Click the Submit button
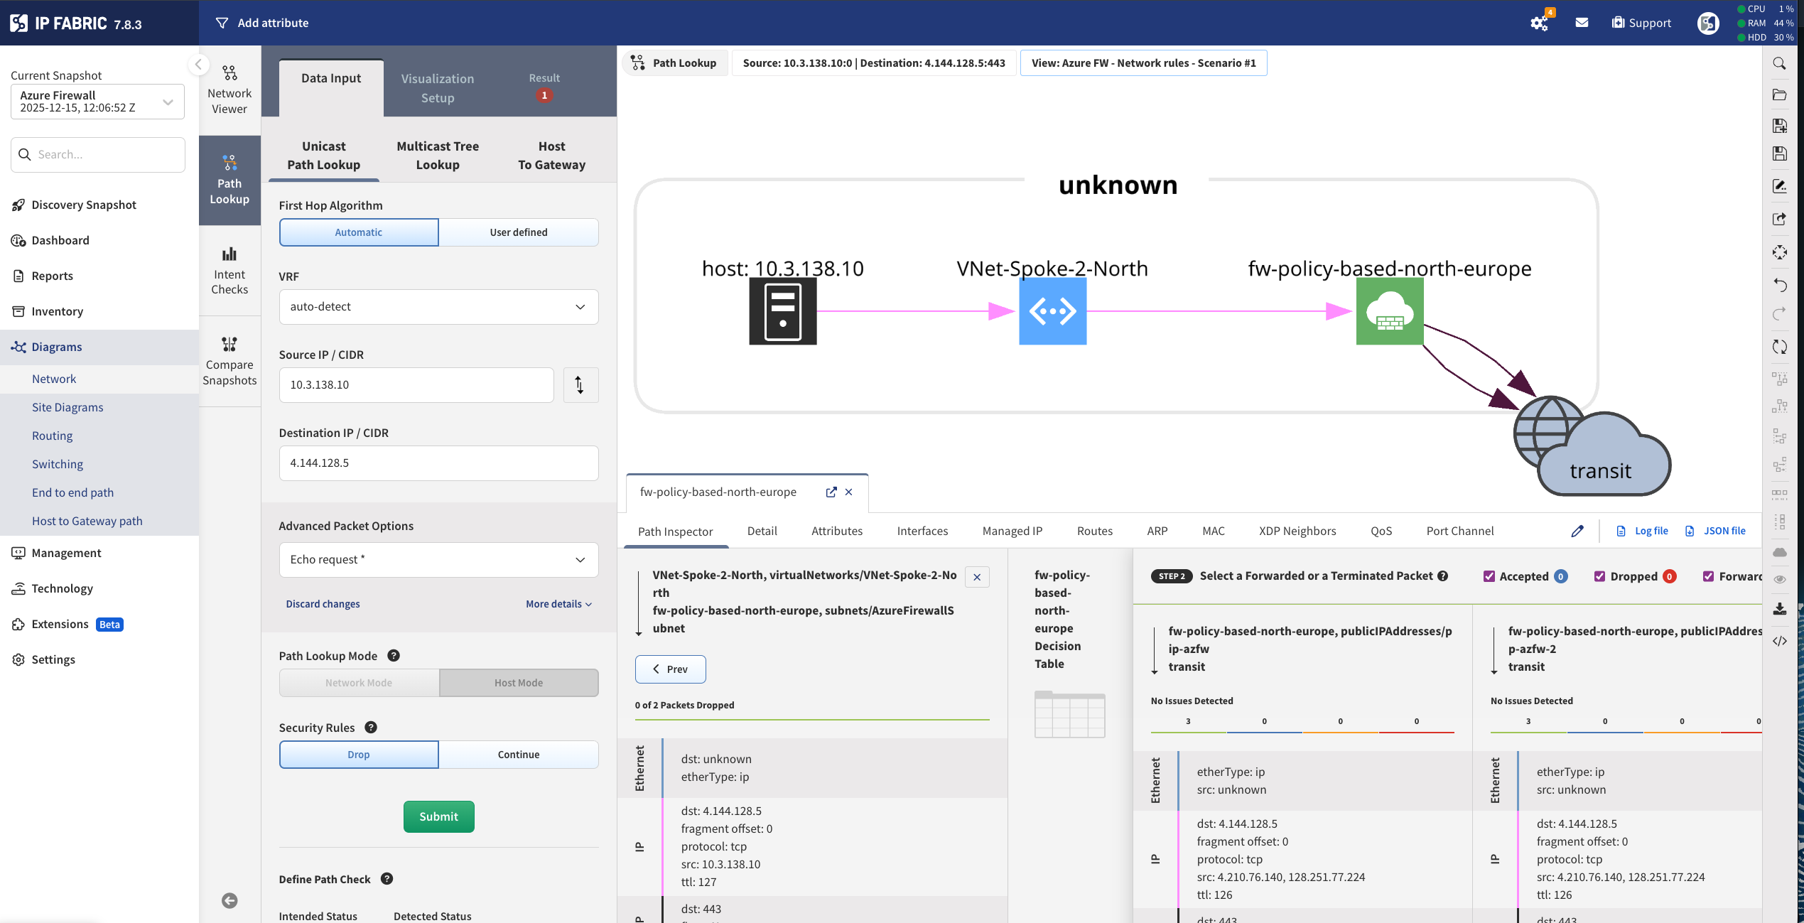The image size is (1804, 923). click(x=438, y=816)
